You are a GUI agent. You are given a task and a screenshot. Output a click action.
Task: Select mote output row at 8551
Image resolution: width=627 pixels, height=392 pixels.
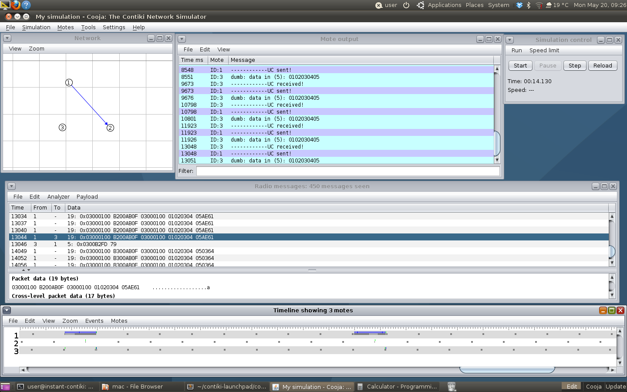point(336,77)
